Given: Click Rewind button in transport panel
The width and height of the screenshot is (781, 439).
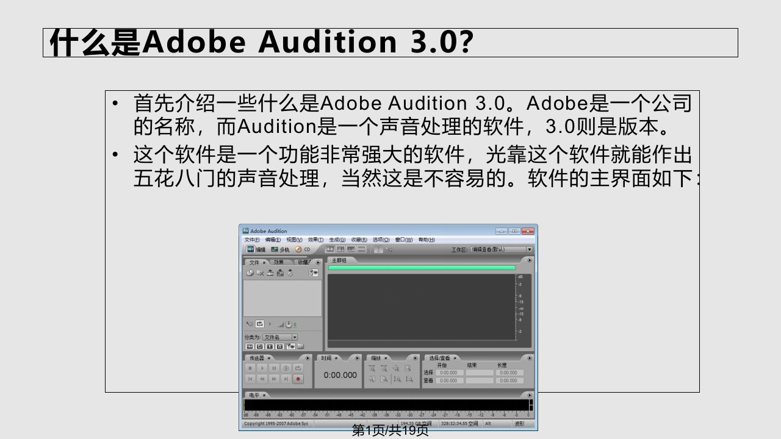Looking at the screenshot, I should [x=262, y=379].
